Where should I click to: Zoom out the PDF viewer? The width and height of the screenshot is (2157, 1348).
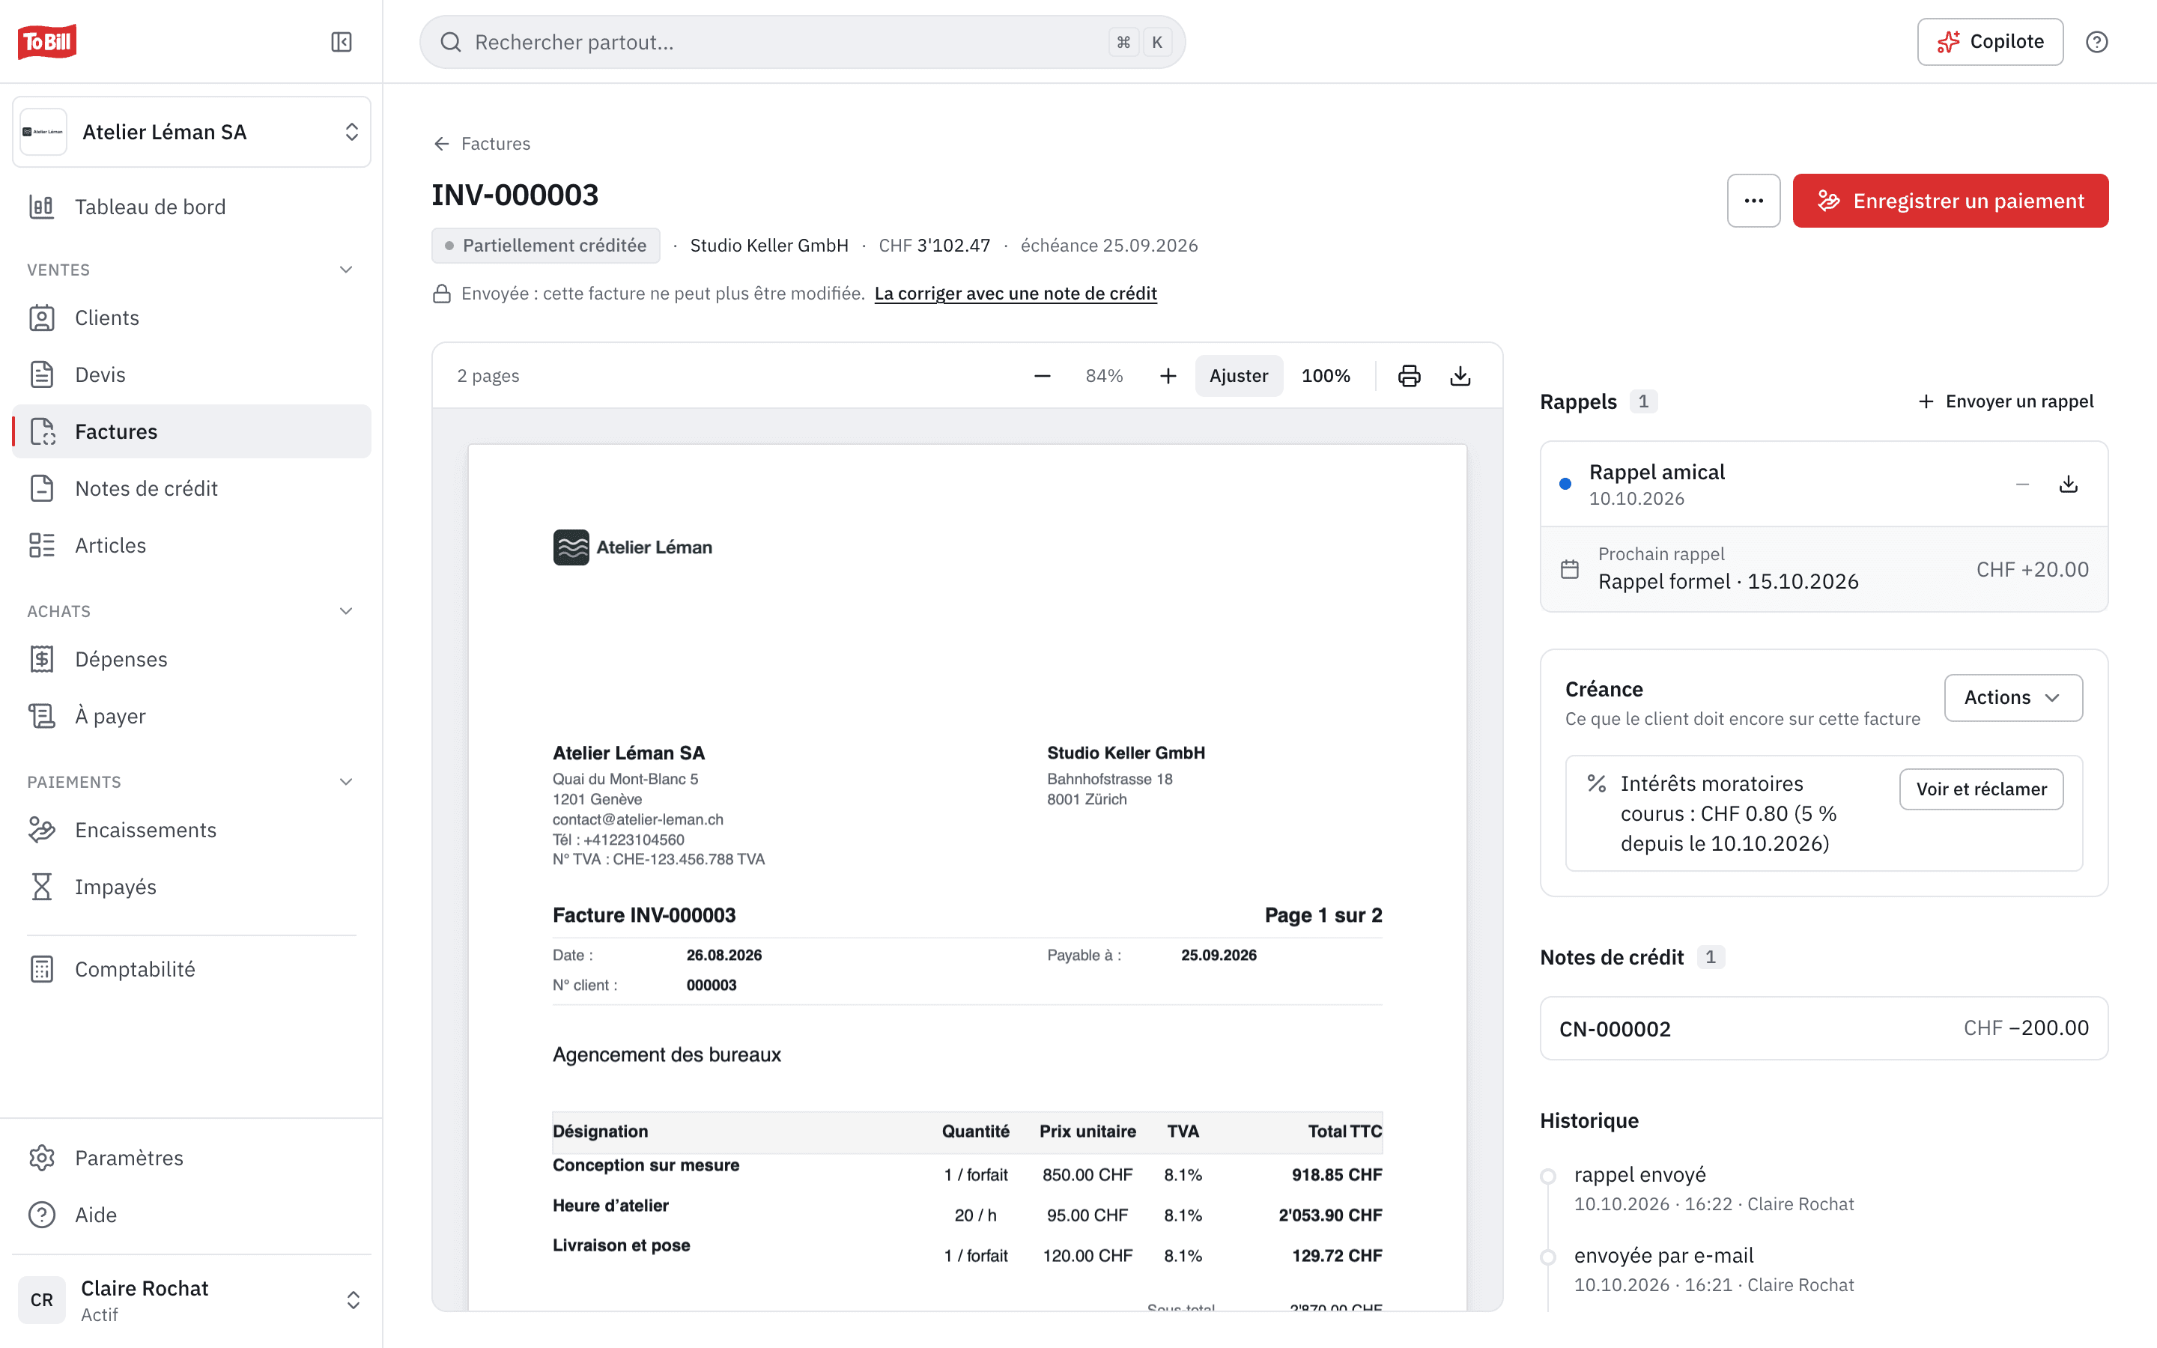point(1042,375)
